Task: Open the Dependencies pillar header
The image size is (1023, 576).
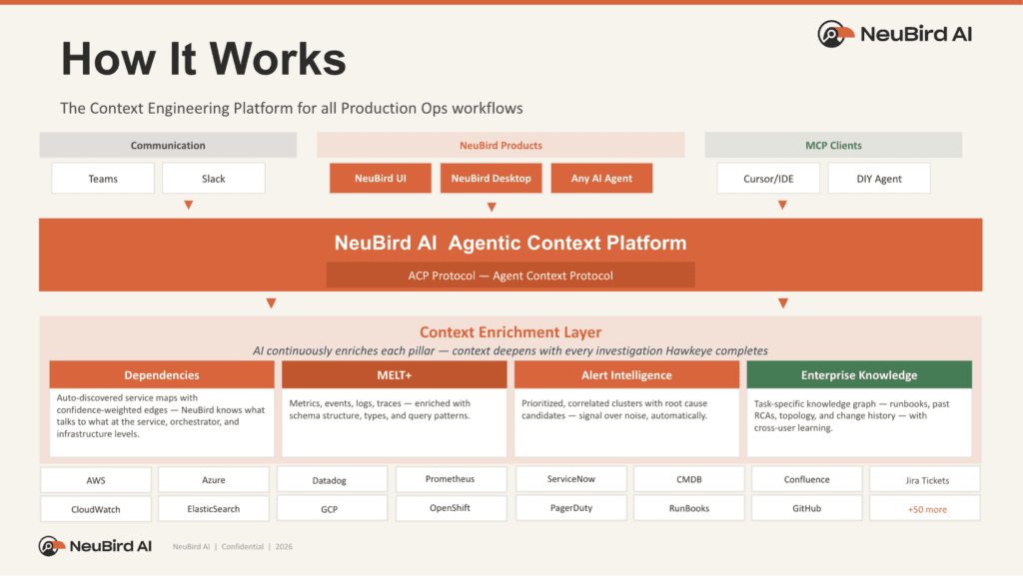Action: pos(162,374)
